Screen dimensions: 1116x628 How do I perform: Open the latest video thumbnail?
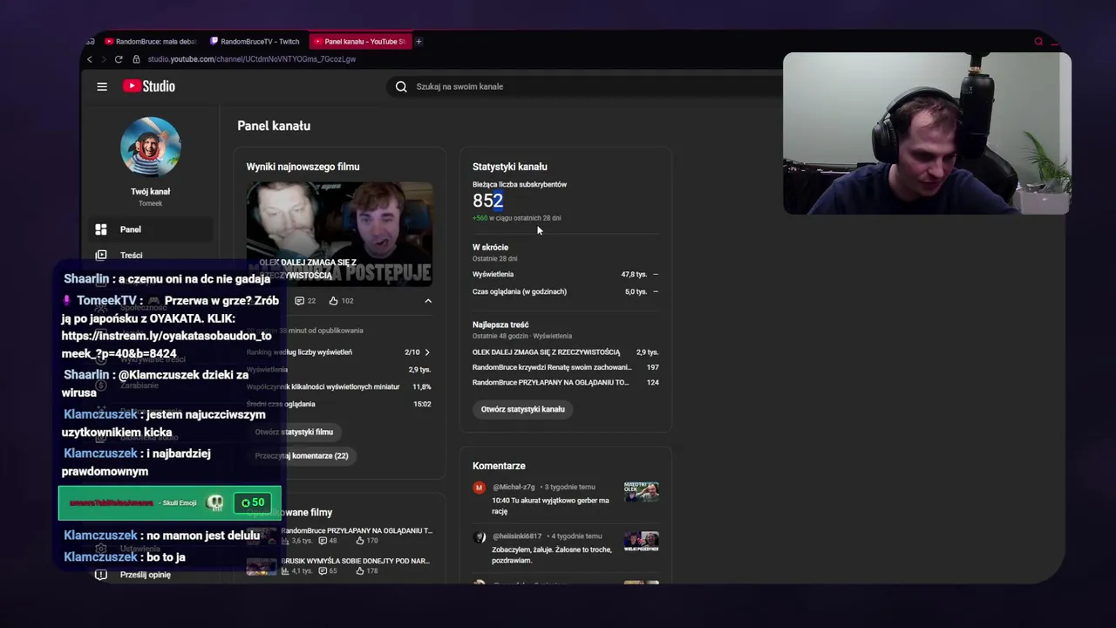click(x=339, y=234)
